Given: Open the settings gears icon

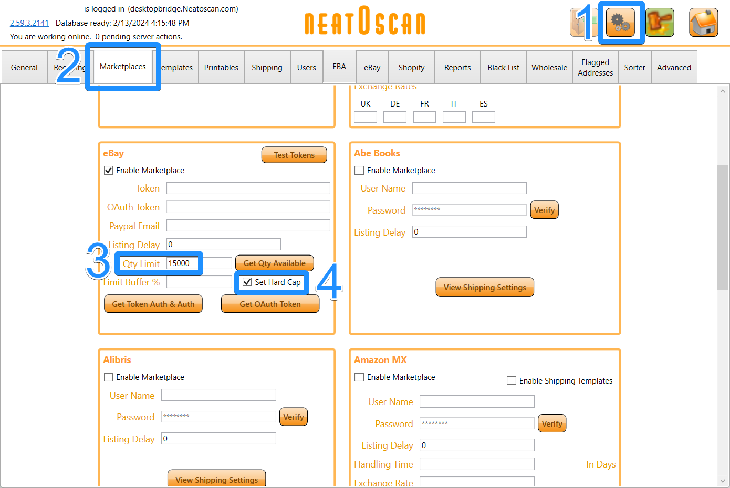Looking at the screenshot, I should pyautogui.click(x=620, y=23).
